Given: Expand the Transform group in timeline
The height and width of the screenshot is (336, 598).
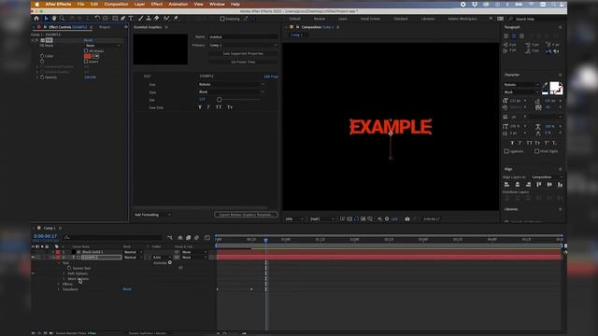Looking at the screenshot, I should coord(59,289).
